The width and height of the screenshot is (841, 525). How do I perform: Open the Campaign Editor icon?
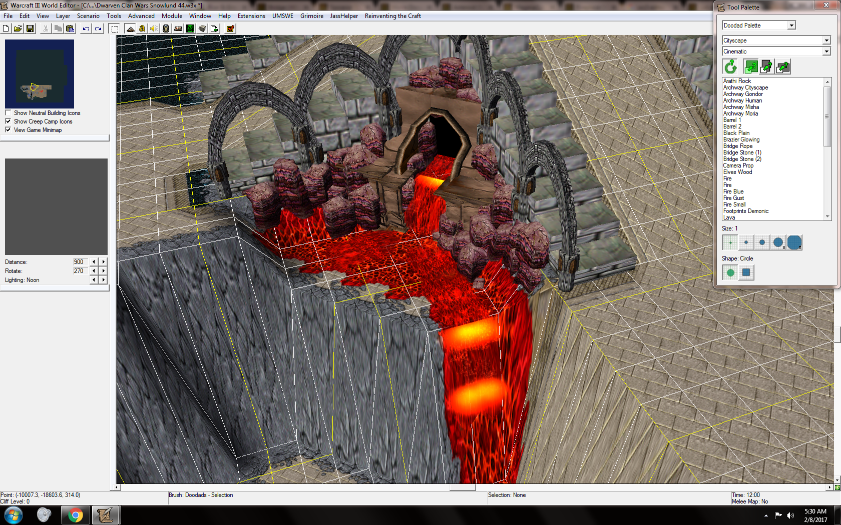coord(178,28)
